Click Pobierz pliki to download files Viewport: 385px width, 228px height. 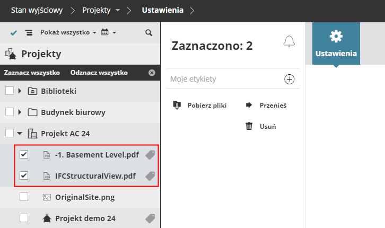tap(200, 105)
